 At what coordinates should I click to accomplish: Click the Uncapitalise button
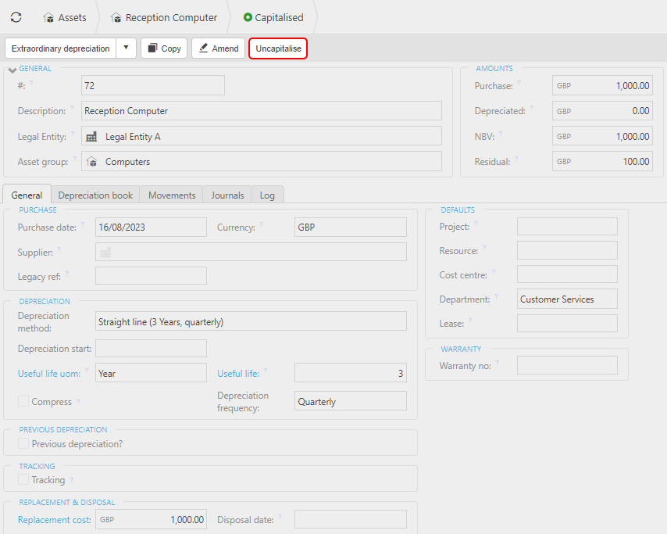tap(278, 48)
